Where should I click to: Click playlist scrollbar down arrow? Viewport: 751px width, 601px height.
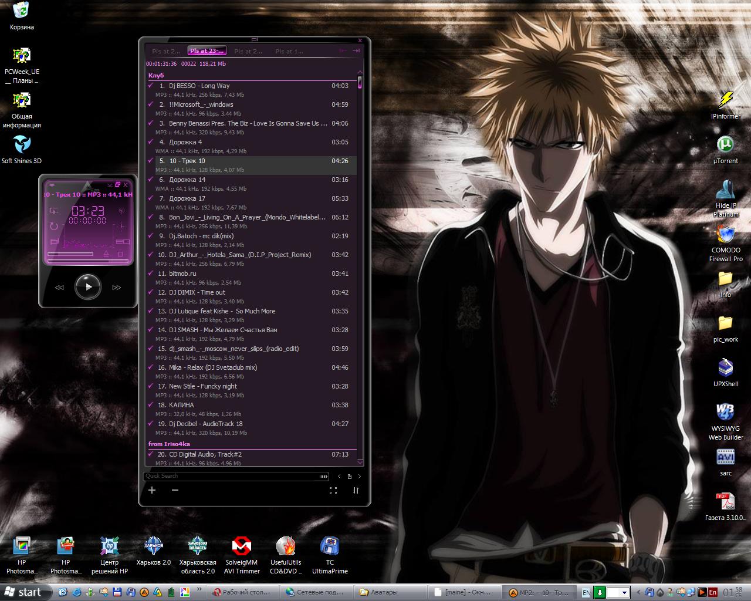point(360,462)
